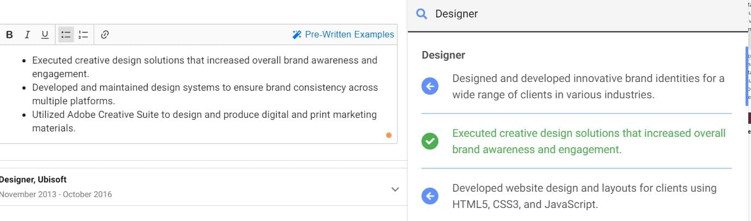Click the magnifier search icon
This screenshot has height=221, width=751.
422,14
